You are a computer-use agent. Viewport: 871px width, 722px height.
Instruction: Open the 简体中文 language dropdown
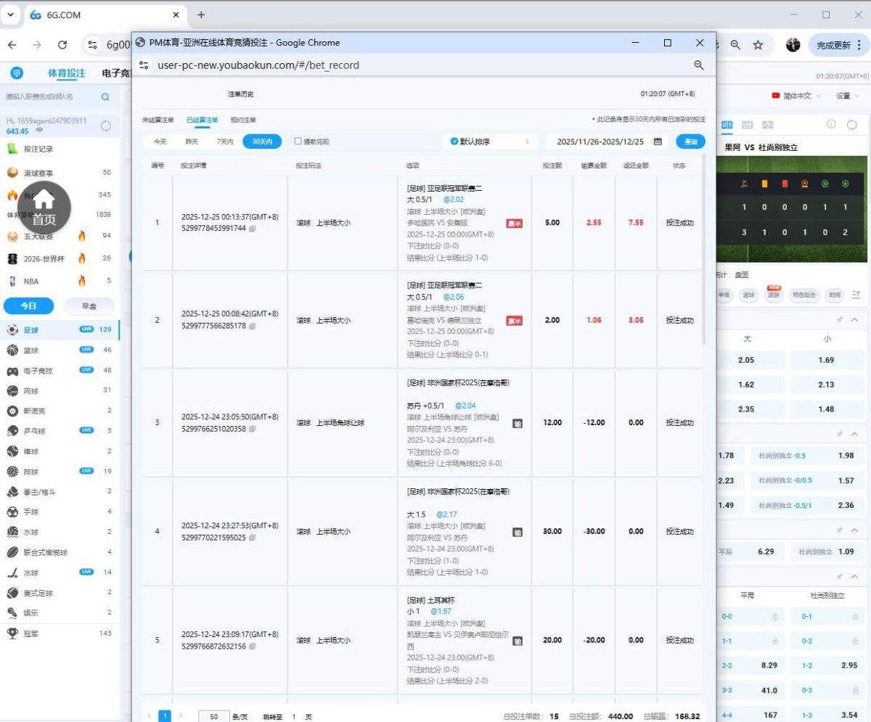[x=796, y=96]
